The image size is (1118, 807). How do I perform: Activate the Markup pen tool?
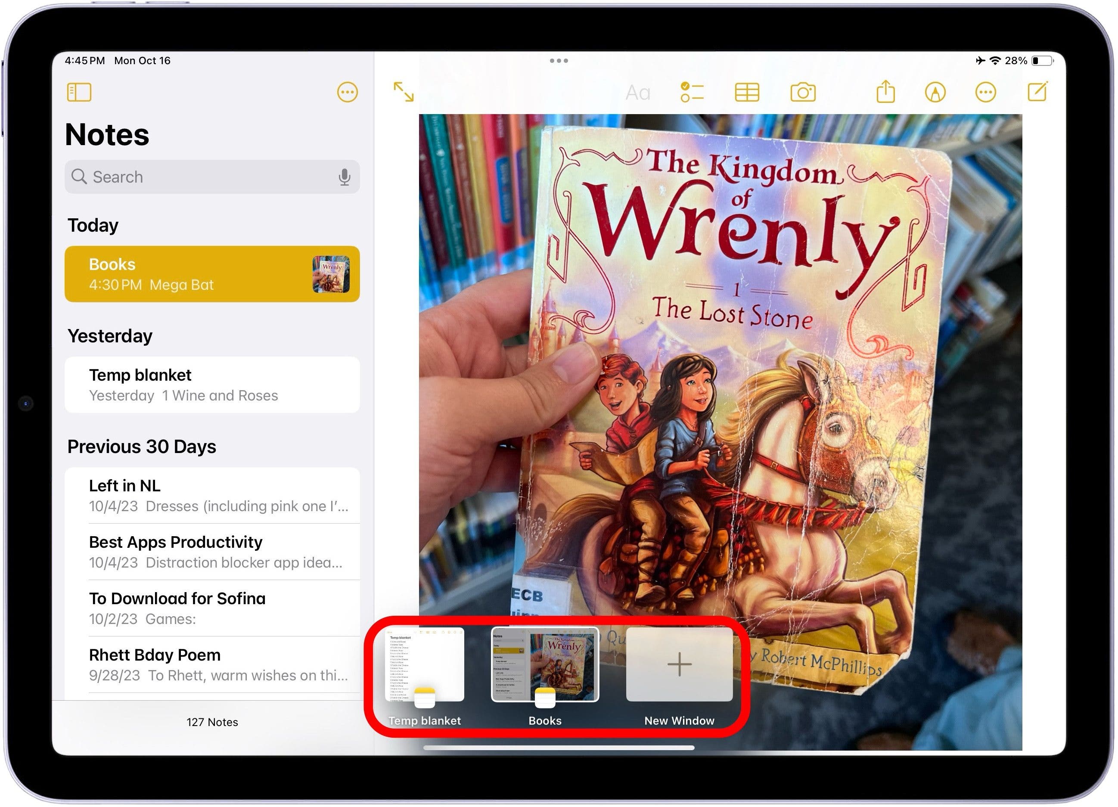[x=935, y=92]
